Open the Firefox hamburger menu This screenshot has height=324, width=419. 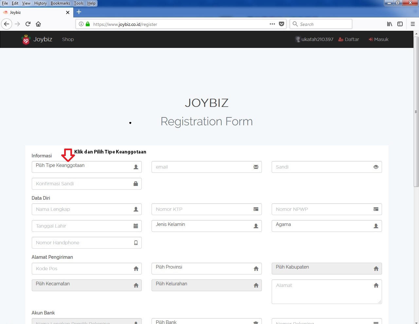413,24
